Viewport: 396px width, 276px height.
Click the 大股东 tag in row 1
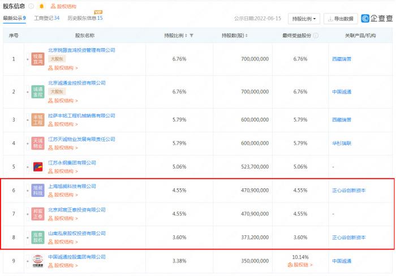coord(57,59)
